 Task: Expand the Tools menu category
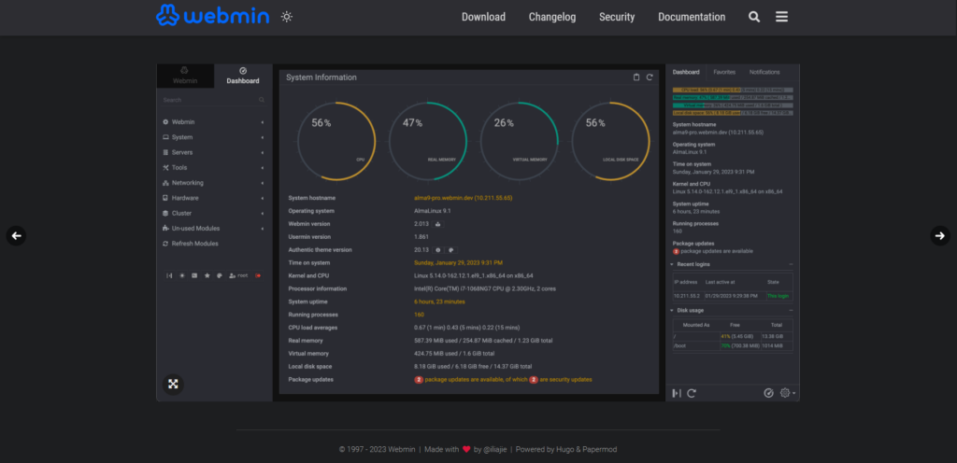[213, 167]
